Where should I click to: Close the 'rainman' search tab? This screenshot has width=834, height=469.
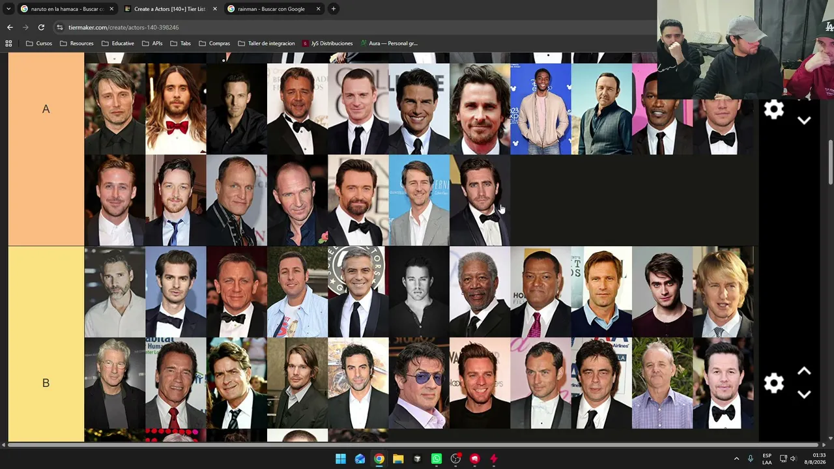[x=318, y=9]
